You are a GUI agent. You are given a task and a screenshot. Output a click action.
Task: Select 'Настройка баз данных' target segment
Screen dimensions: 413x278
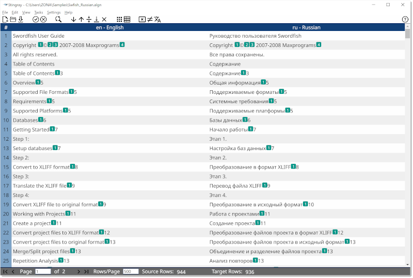pos(306,148)
